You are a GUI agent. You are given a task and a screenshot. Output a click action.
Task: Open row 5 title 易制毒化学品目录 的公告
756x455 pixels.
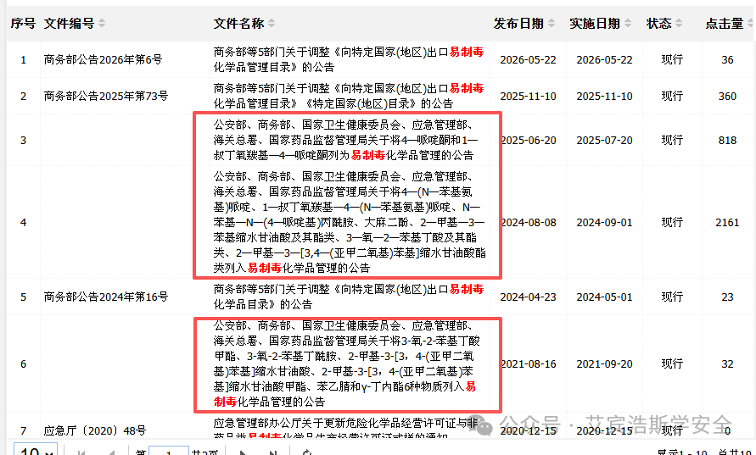[x=349, y=297]
